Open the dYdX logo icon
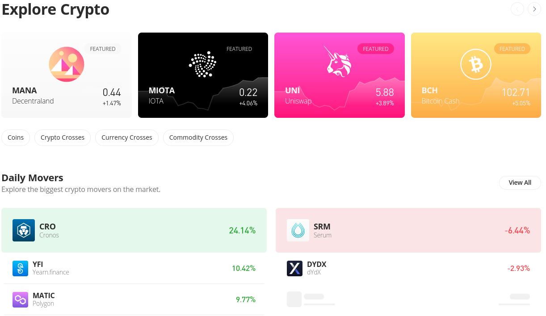The width and height of the screenshot is (546, 316). coord(294,268)
